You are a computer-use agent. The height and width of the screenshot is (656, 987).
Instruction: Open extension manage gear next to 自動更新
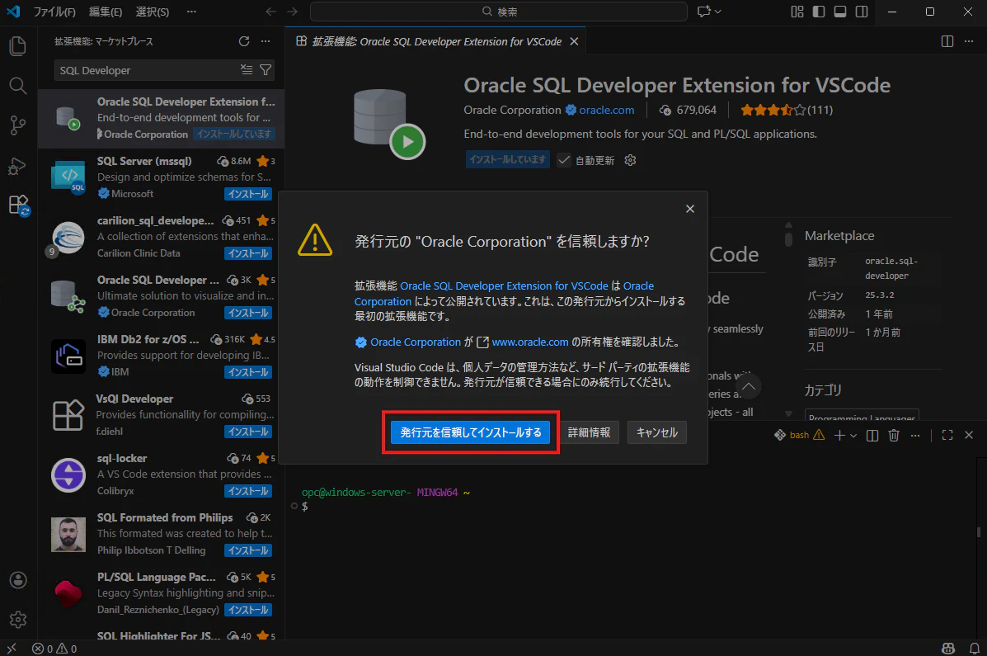(630, 160)
